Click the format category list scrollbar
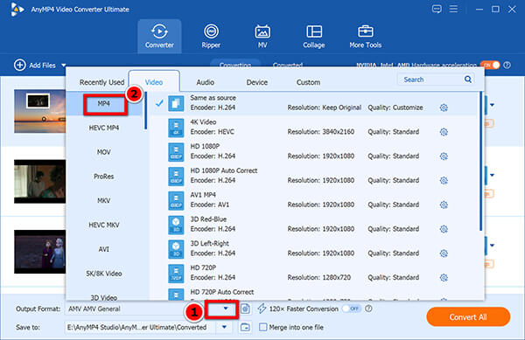 point(145,110)
